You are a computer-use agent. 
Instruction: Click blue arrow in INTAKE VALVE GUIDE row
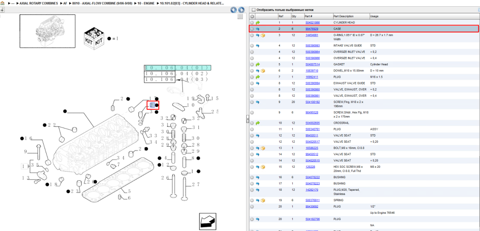pos(257,46)
